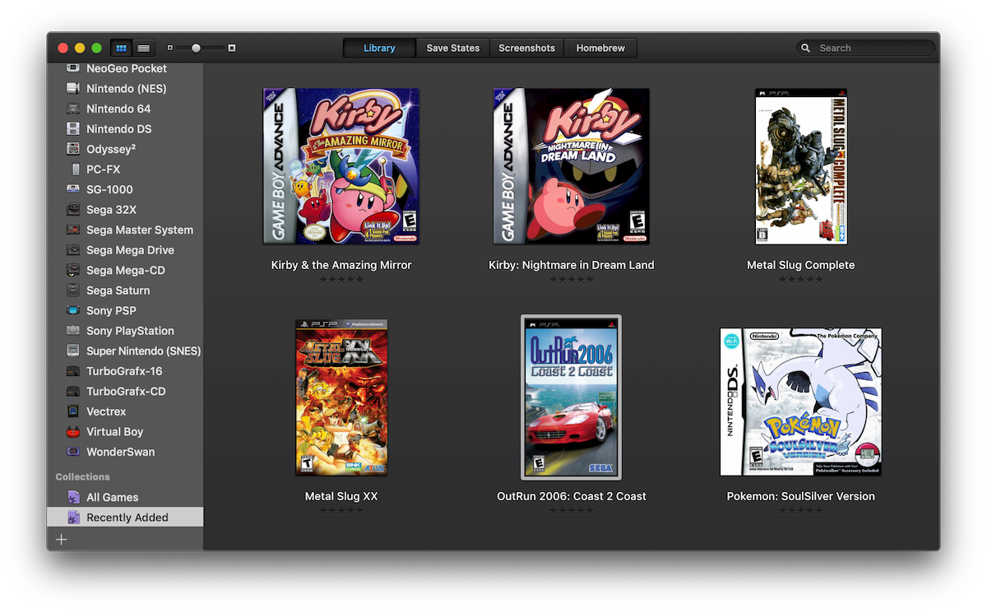Rate Kirby & the Amazing Mirror stars
Image resolution: width=987 pixels, height=613 pixels.
341,280
